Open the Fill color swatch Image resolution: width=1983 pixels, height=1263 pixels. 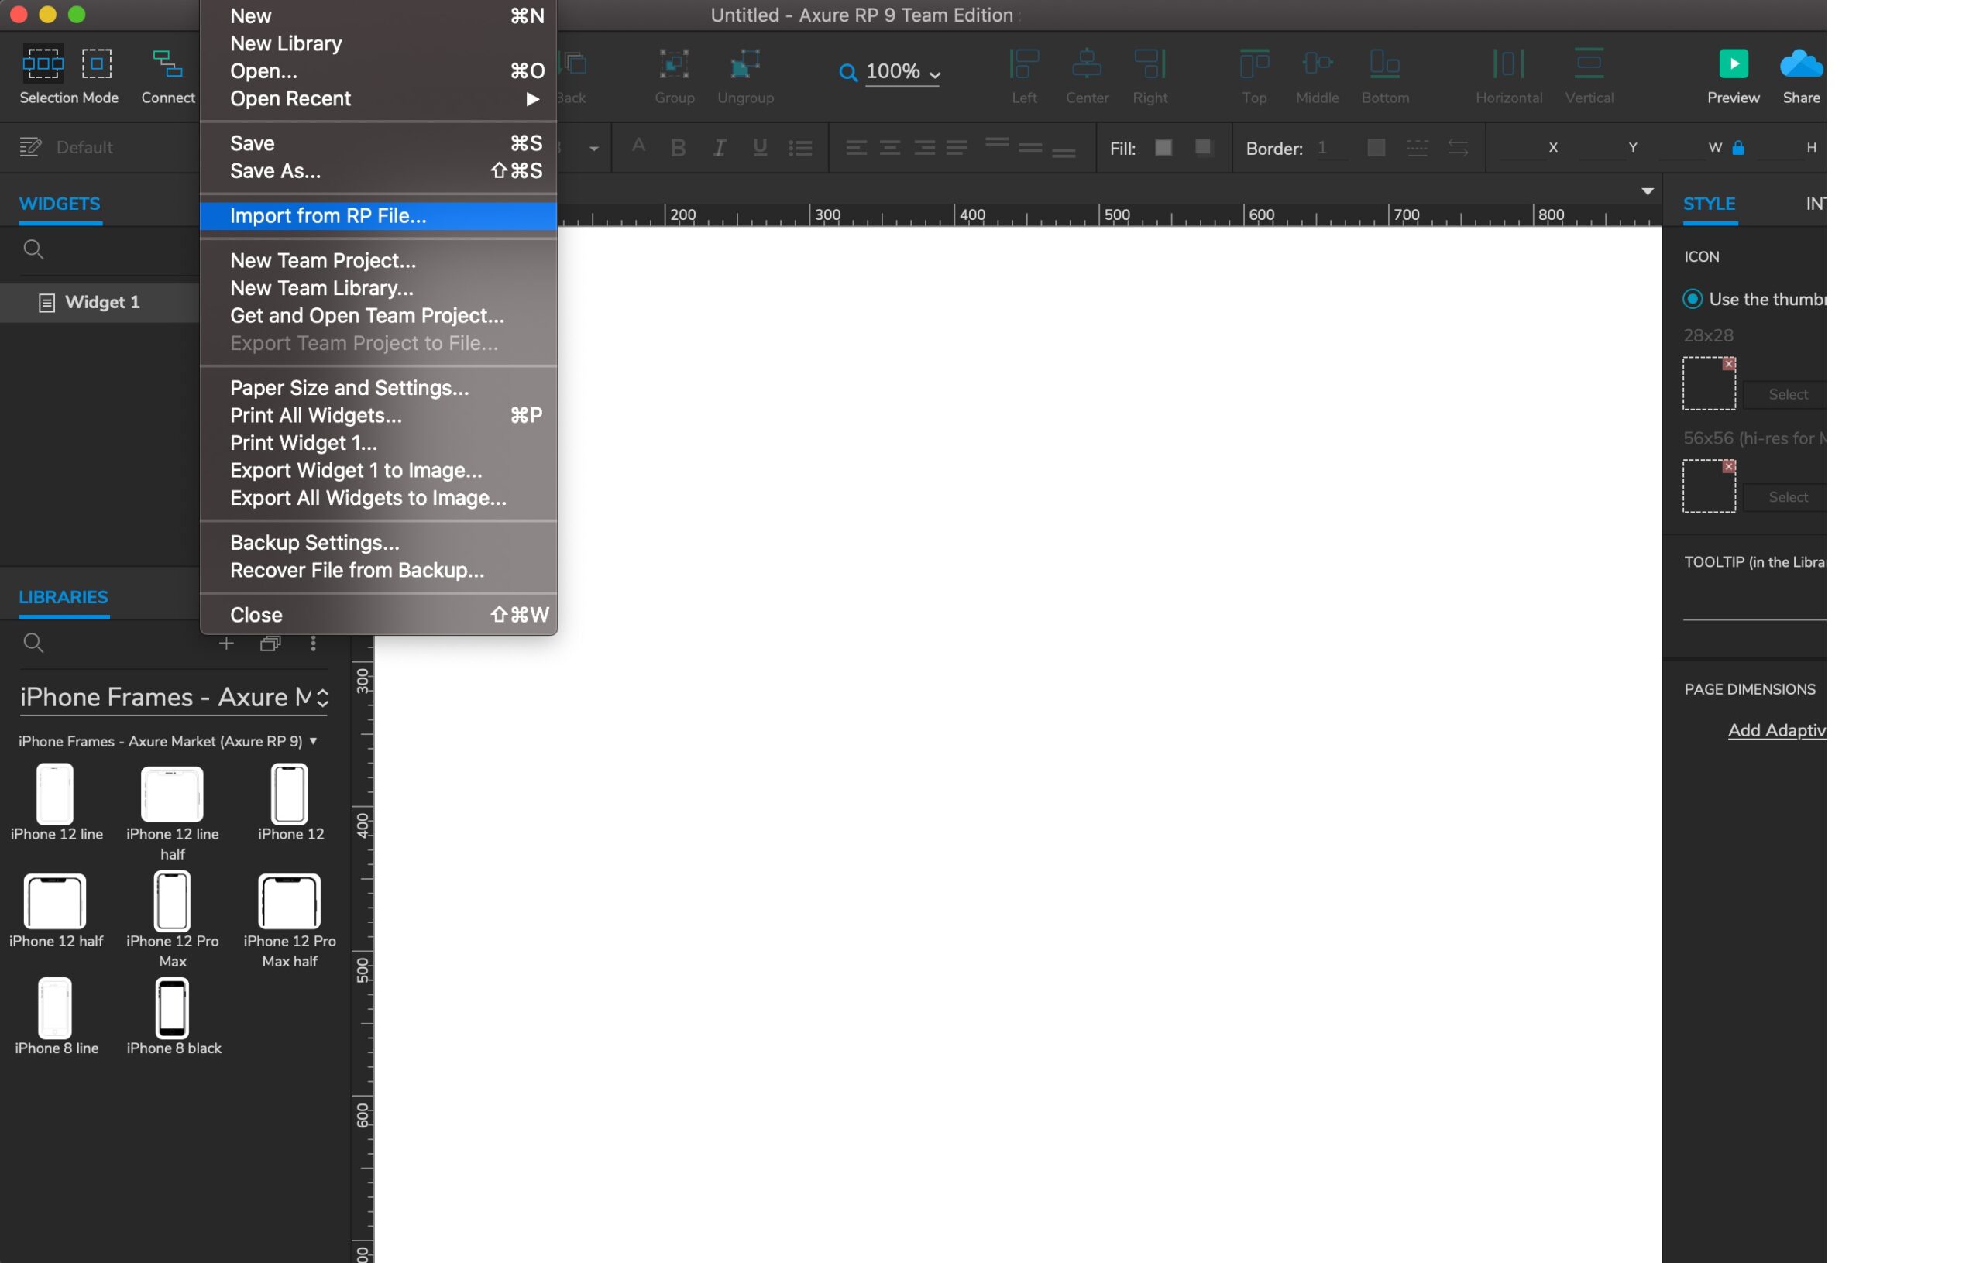pos(1163,147)
